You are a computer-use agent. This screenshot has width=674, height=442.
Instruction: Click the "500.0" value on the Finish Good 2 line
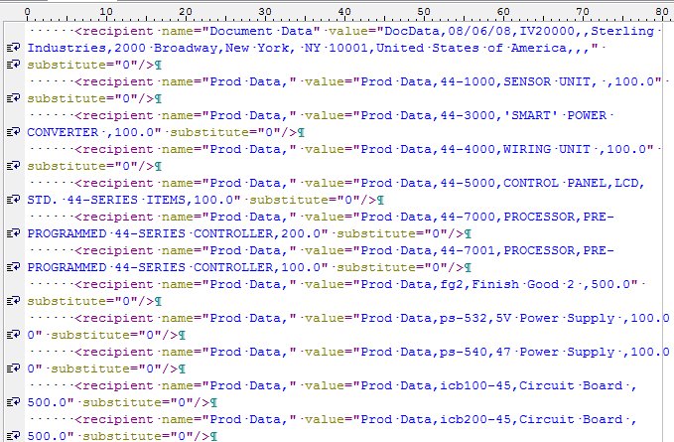609,284
